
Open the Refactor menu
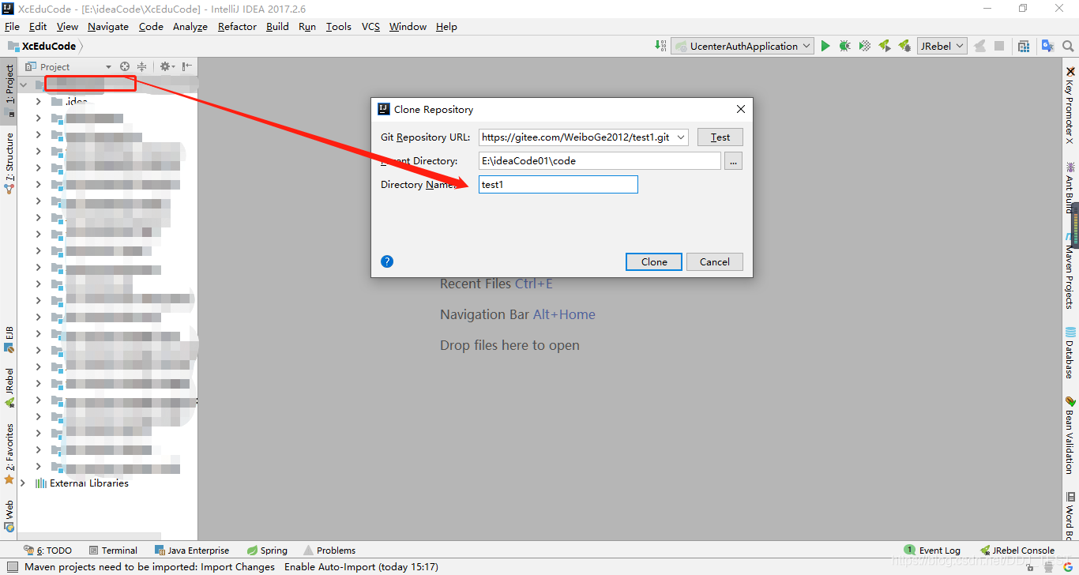click(x=237, y=26)
